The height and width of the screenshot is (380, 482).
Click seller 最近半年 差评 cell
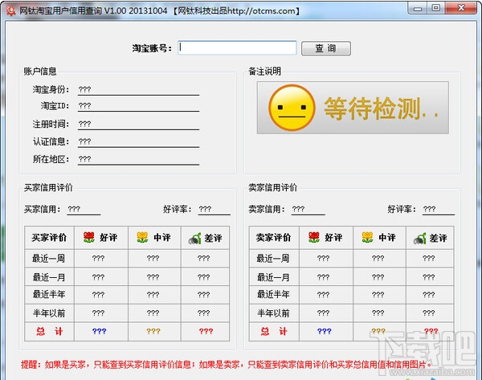pyautogui.click(x=428, y=295)
